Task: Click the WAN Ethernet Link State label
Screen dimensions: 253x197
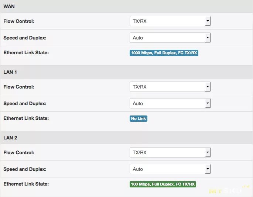Action: (26, 53)
